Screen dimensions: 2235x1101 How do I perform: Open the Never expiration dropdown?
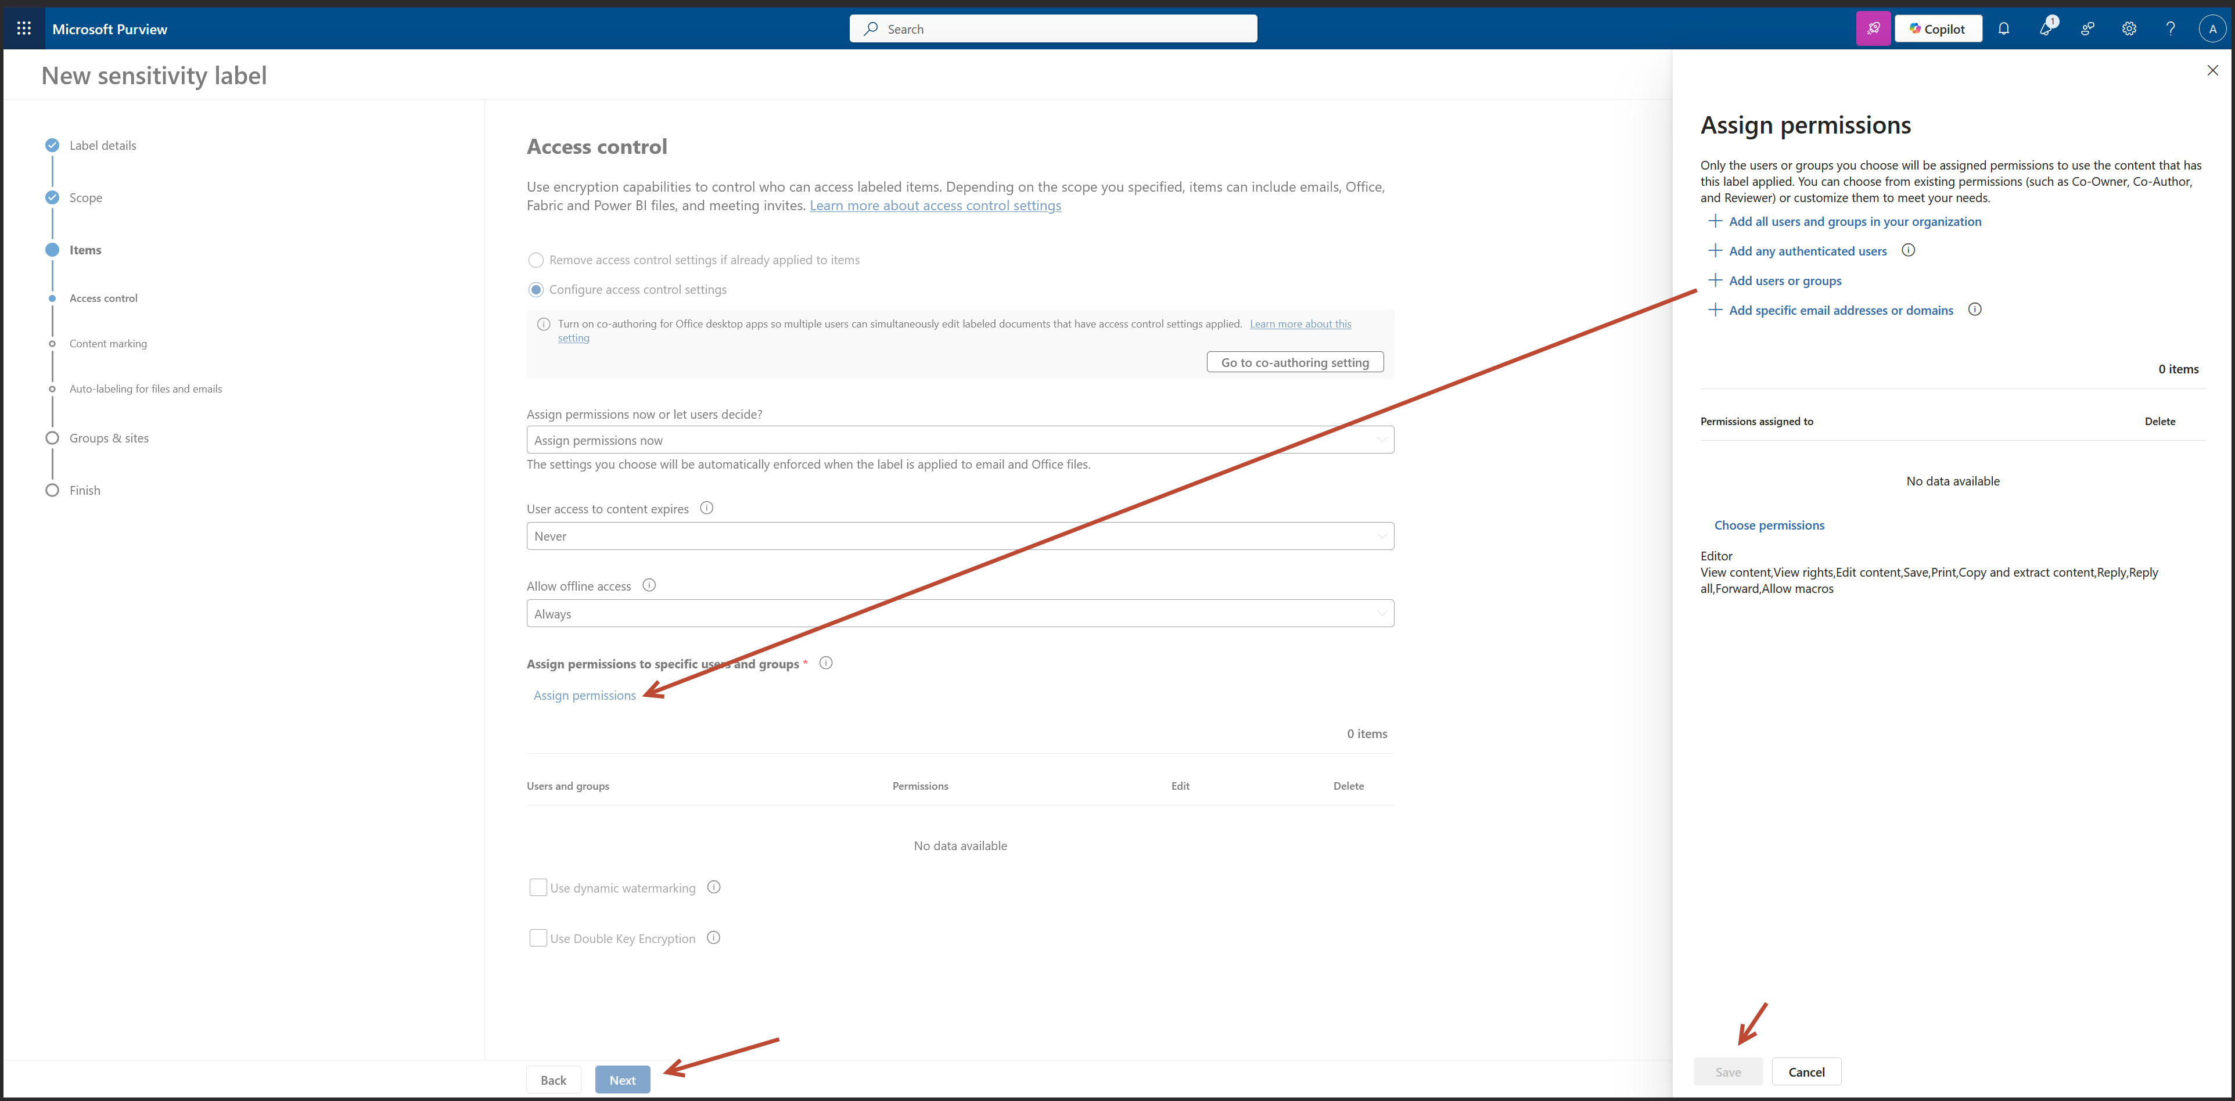click(960, 536)
